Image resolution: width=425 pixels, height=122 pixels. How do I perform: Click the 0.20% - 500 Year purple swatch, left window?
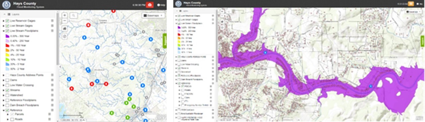pyautogui.click(x=7, y=36)
